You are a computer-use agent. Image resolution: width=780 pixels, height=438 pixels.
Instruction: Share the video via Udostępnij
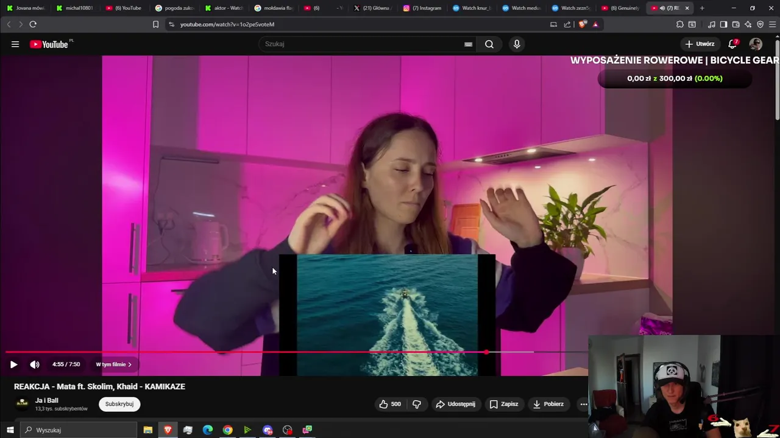455,404
